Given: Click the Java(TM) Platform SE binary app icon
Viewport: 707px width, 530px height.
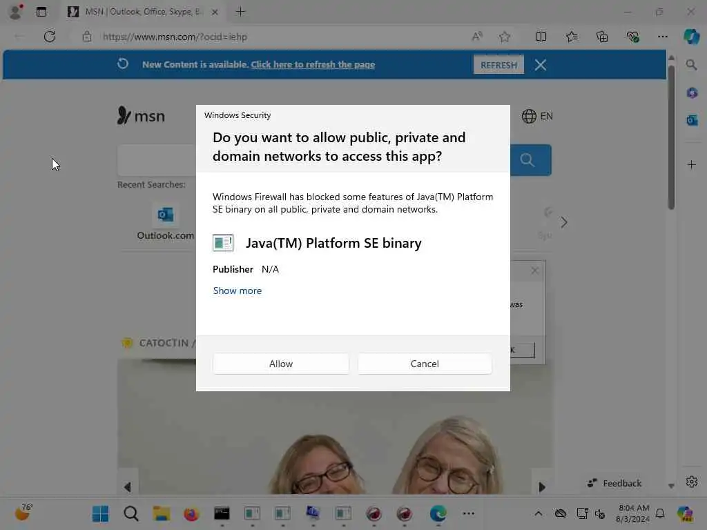Looking at the screenshot, I should 223,242.
